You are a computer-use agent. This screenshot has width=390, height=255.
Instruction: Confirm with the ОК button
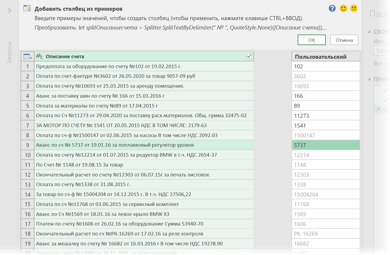coord(312,40)
